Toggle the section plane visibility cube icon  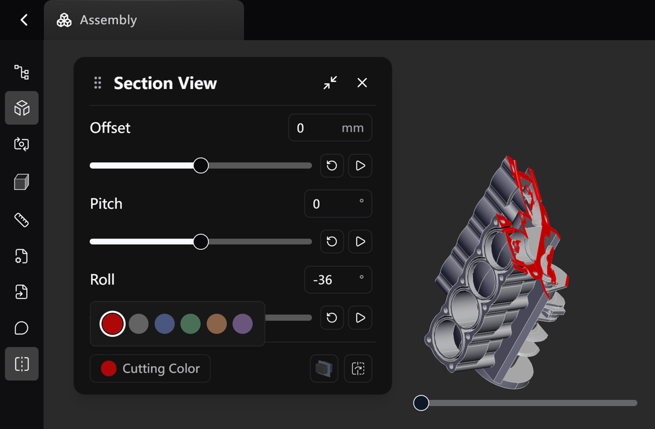pos(324,369)
